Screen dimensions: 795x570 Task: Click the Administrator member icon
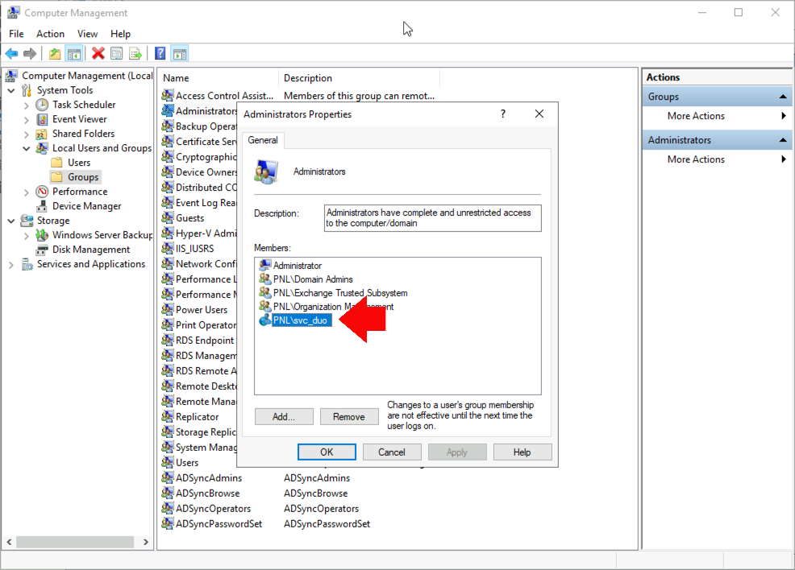tap(264, 265)
